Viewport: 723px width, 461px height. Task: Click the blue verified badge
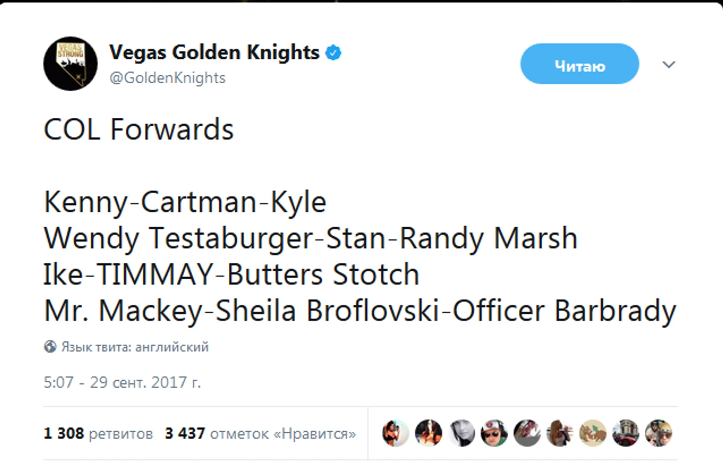pyautogui.click(x=333, y=52)
